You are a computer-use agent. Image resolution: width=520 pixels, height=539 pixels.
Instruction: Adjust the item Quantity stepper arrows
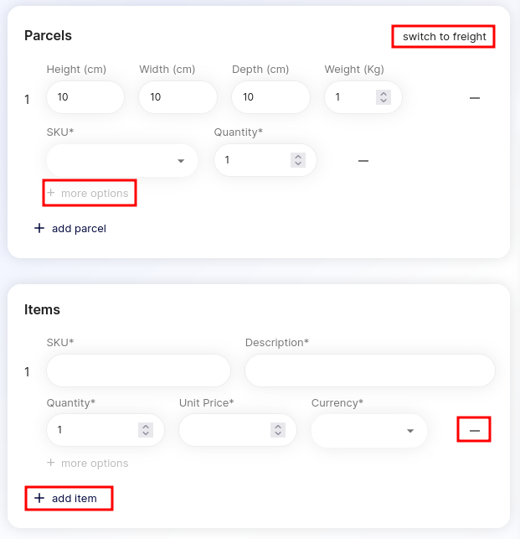(x=146, y=430)
